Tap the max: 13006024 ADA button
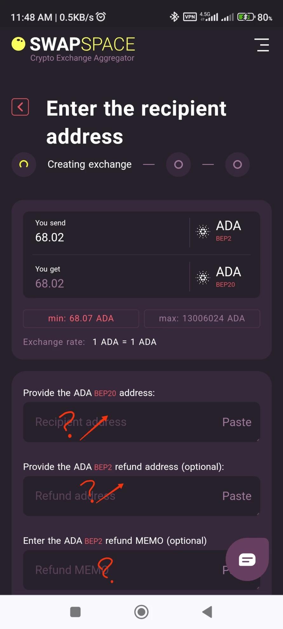The image size is (283, 629). click(x=202, y=318)
